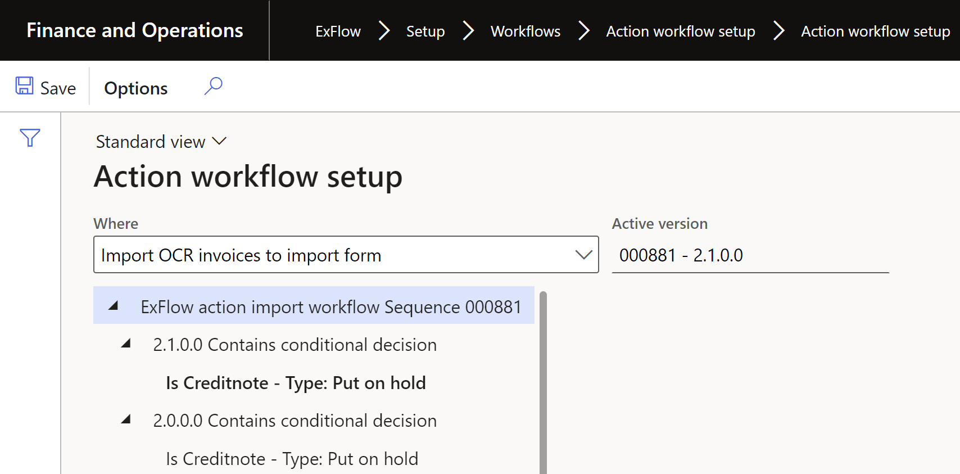Click the Active version label
Viewport: 960px width, 474px height.
click(660, 224)
